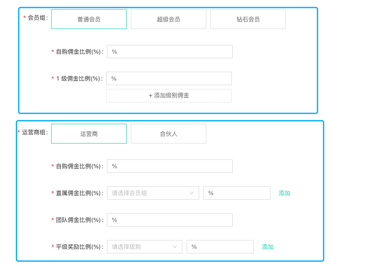Click 添加 link beside 平级奖励比例
This screenshot has height=266, width=379.
(x=268, y=247)
